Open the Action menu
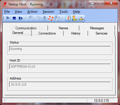 pos(32,12)
